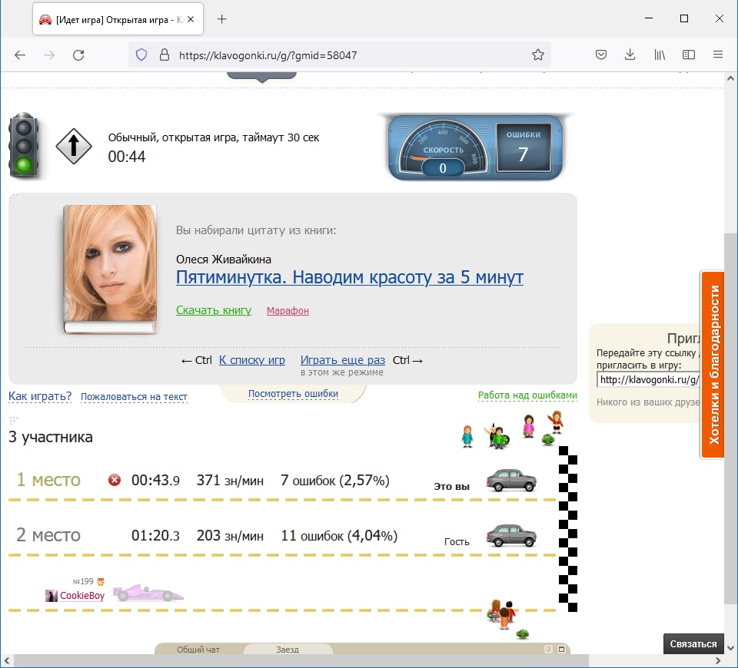Click the 'Ошибки' error counter panel
The image size is (738, 668).
click(524, 147)
